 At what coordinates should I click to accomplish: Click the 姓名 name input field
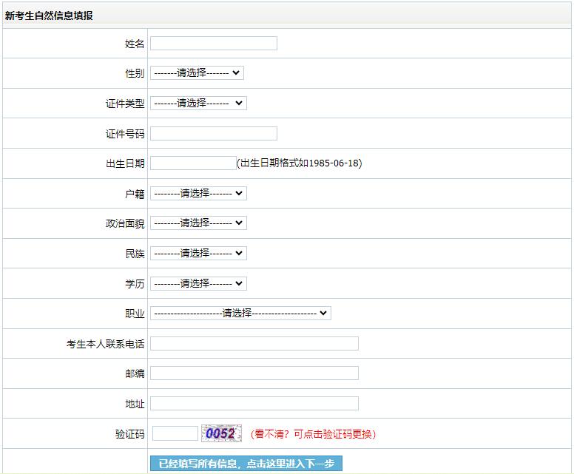pos(213,44)
